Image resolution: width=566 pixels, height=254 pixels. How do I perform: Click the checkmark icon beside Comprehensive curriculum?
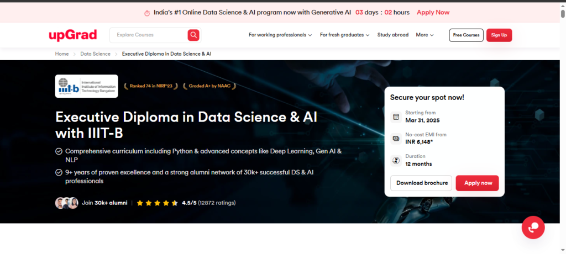point(59,151)
